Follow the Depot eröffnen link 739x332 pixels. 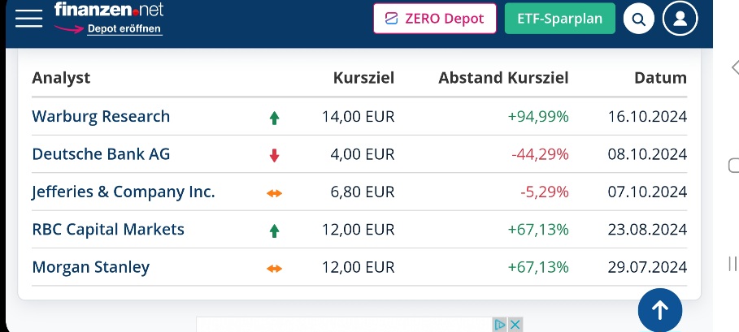tap(124, 29)
